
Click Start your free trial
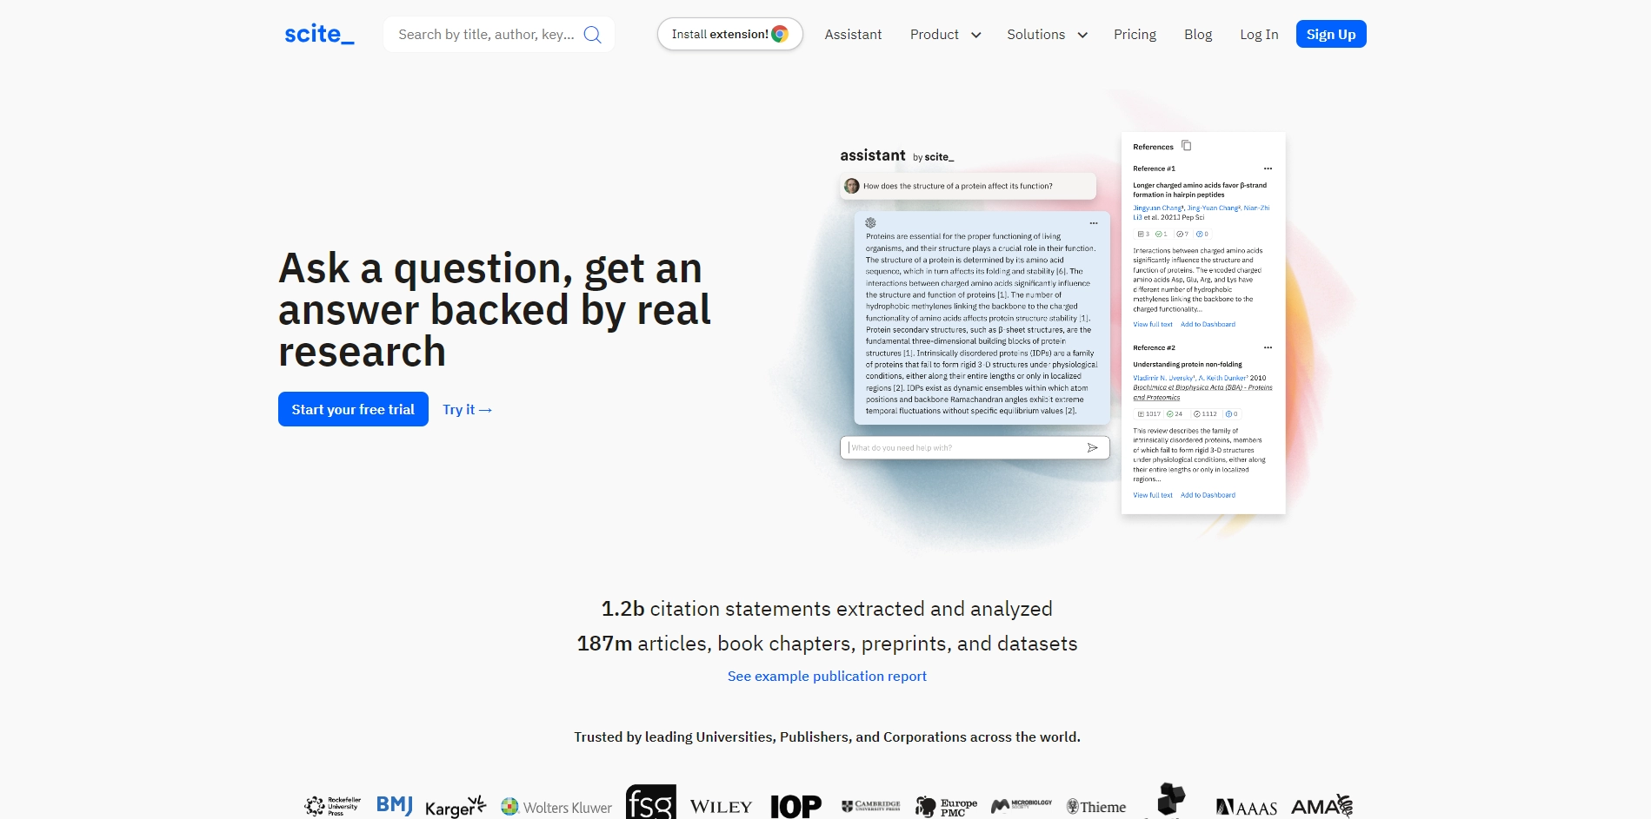point(353,409)
